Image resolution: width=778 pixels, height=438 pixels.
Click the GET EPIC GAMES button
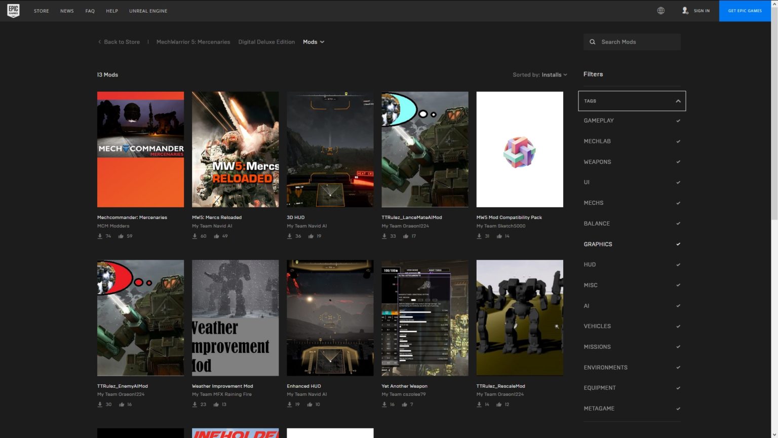coord(745,11)
